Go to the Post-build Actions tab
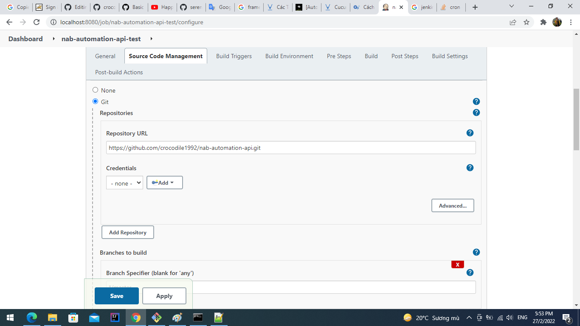 point(119,72)
